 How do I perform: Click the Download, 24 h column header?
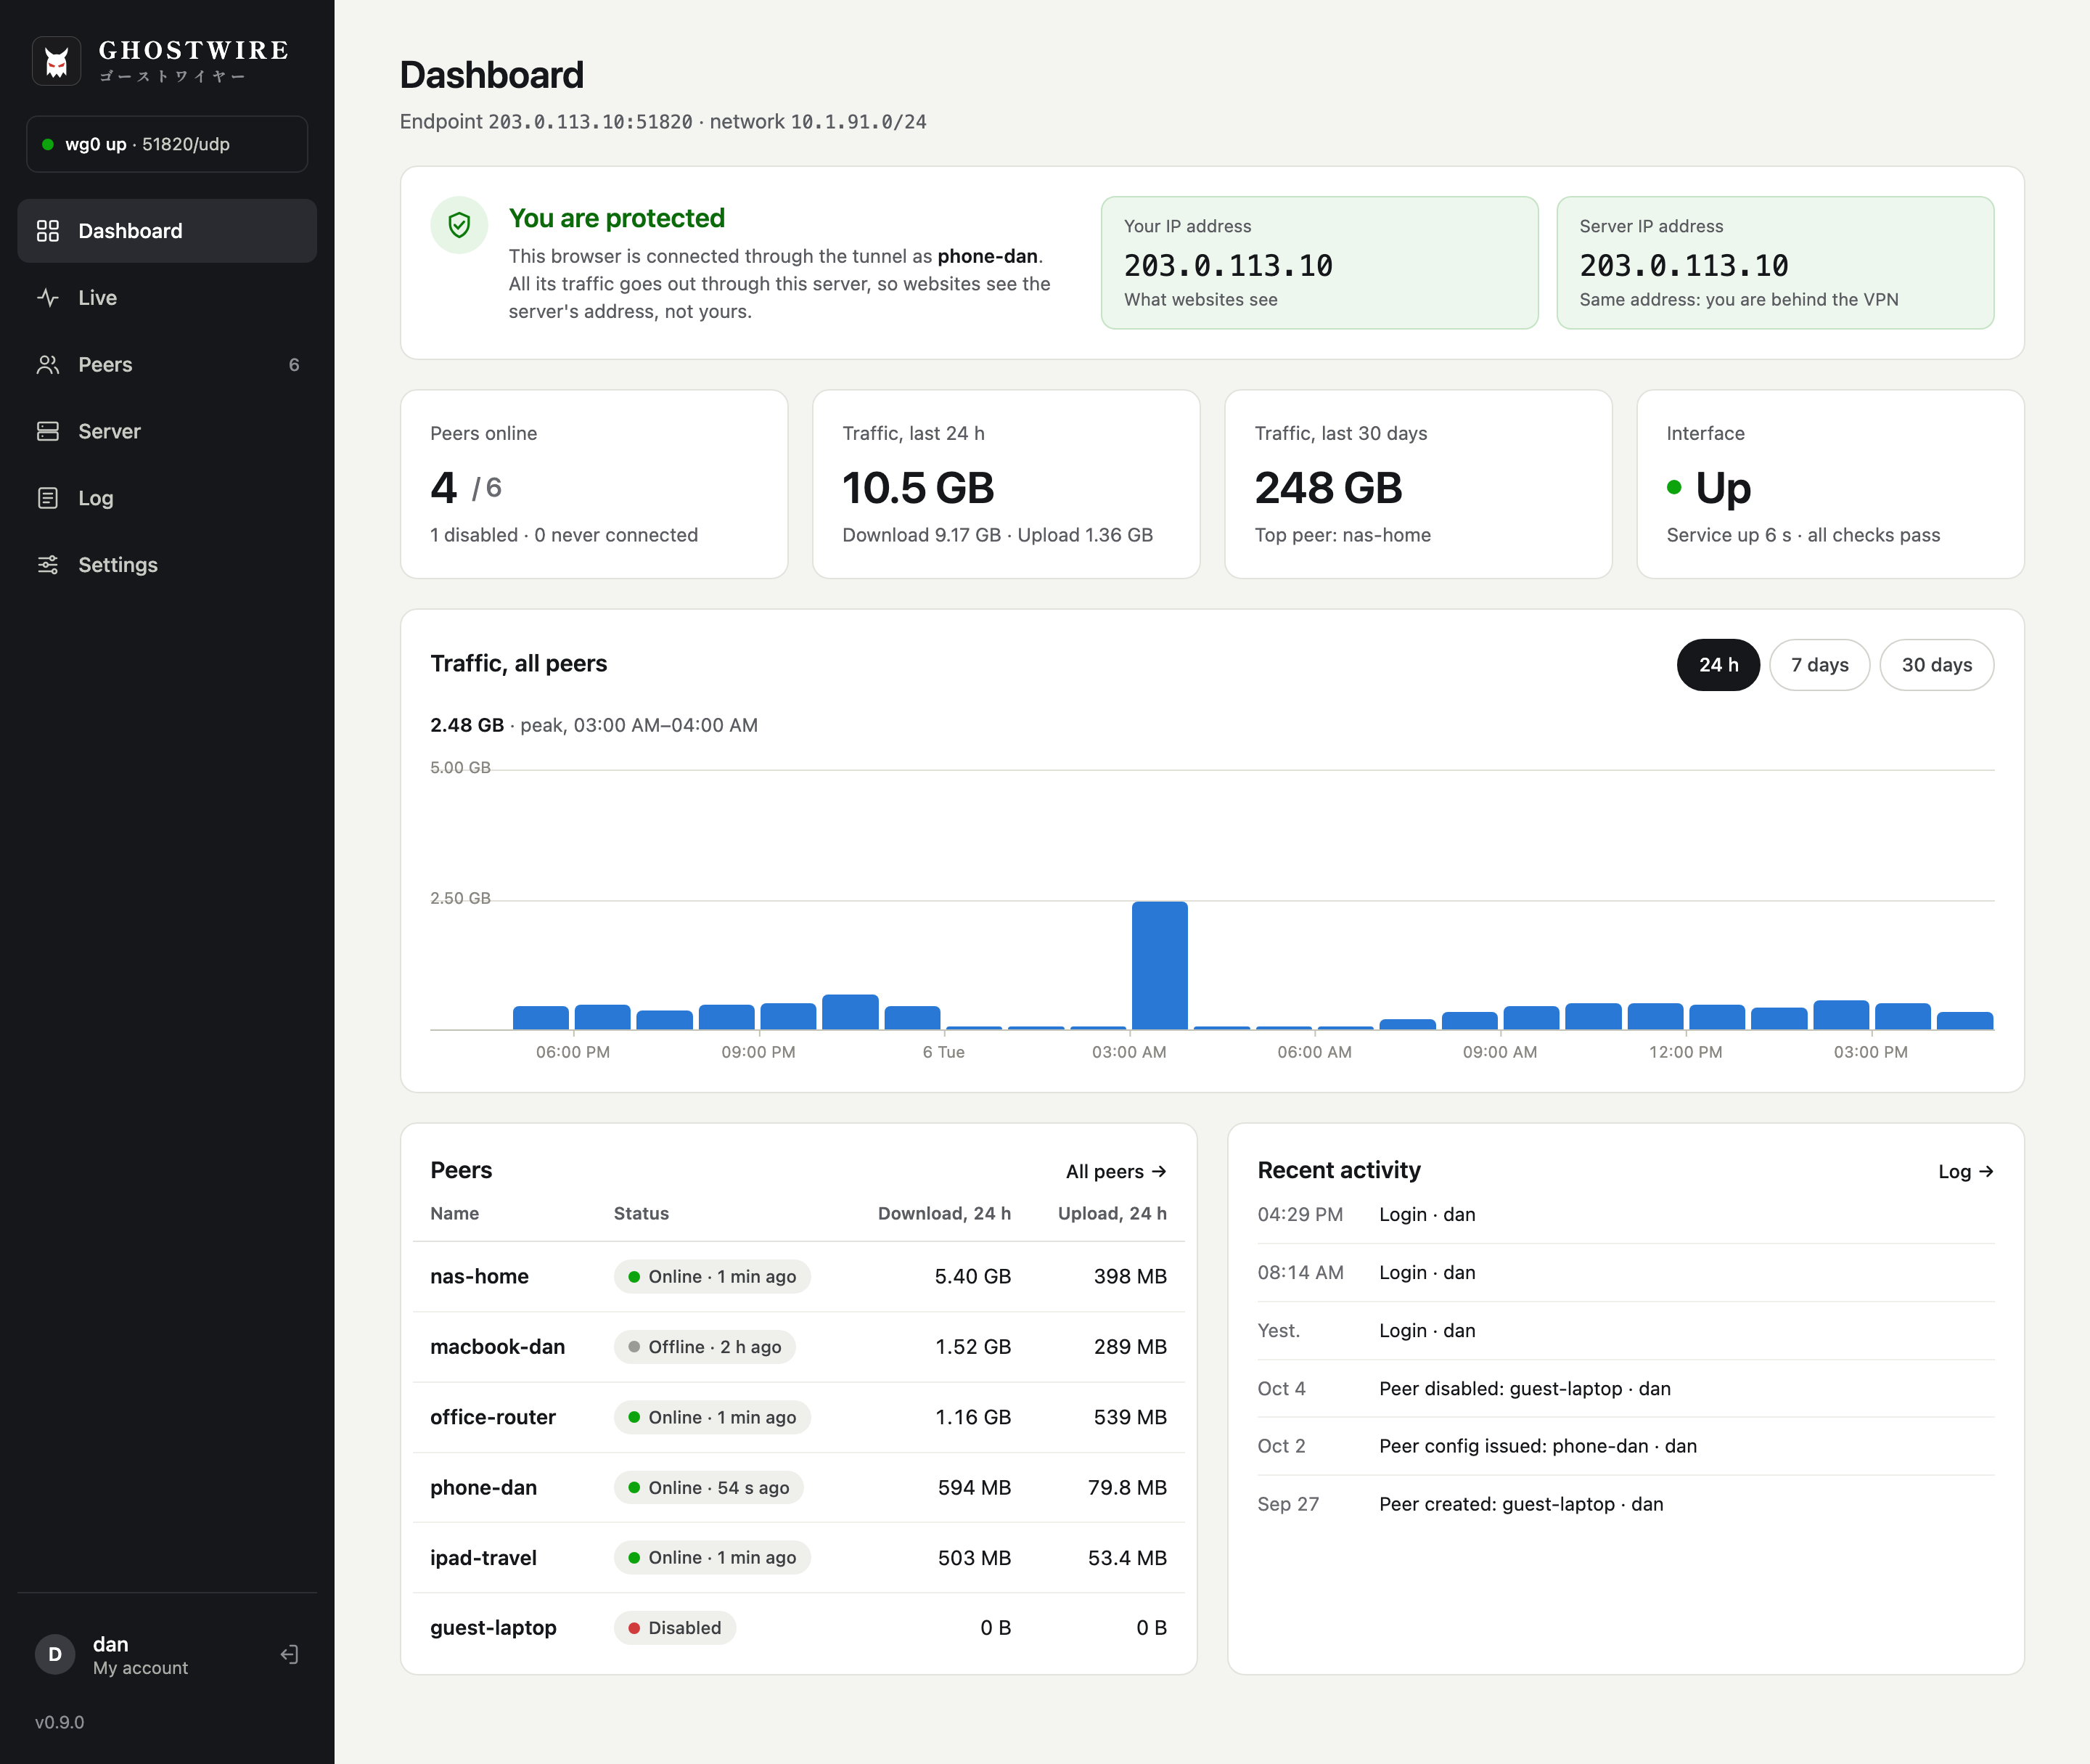coord(945,1213)
